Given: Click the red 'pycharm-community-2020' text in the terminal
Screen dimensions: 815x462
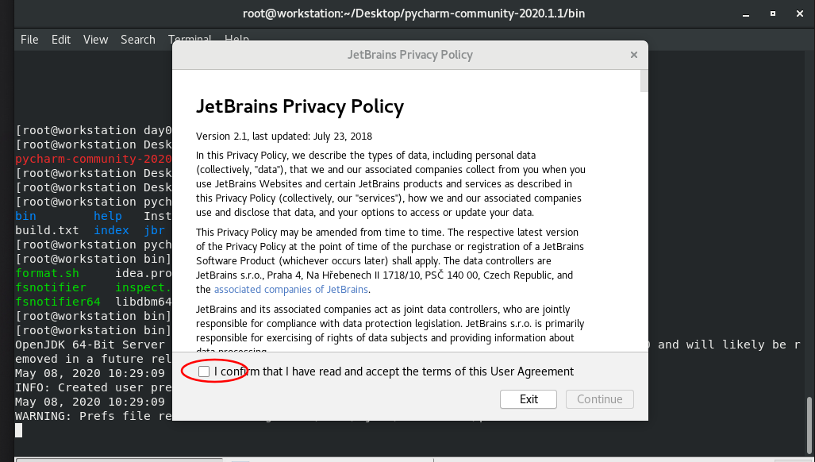Looking at the screenshot, I should pyautogui.click(x=94, y=159).
